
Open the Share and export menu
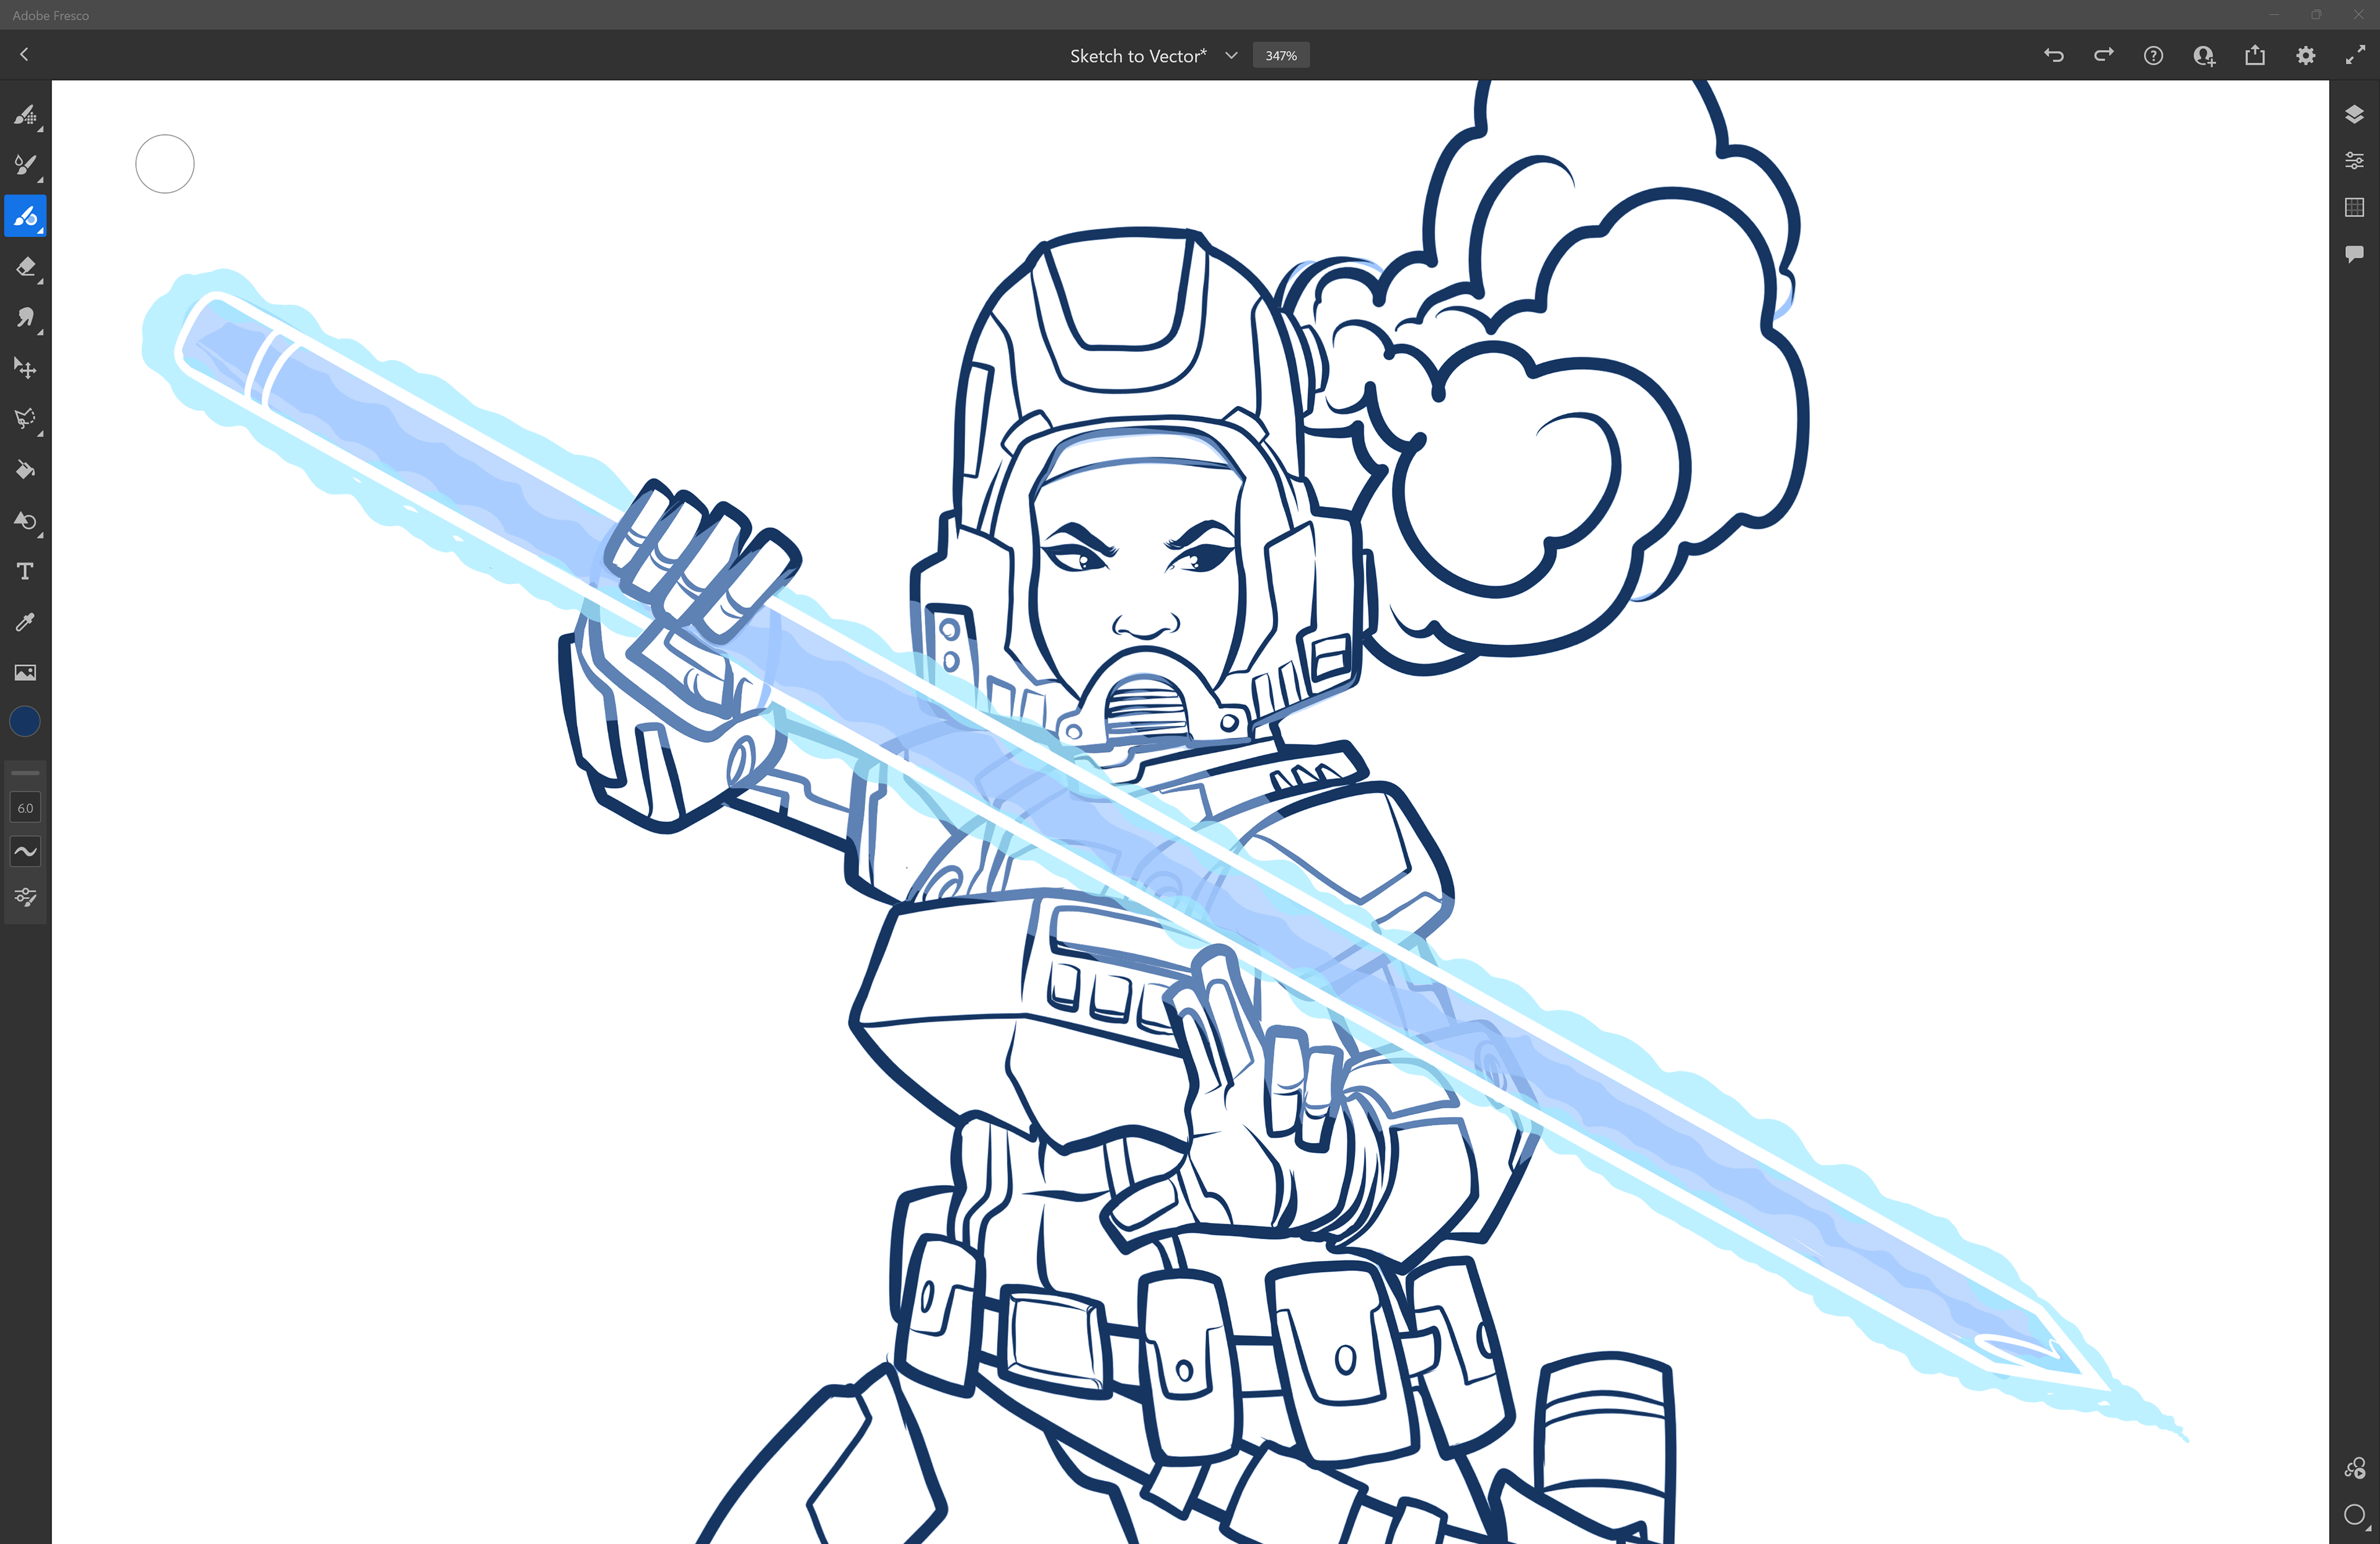tap(2254, 56)
